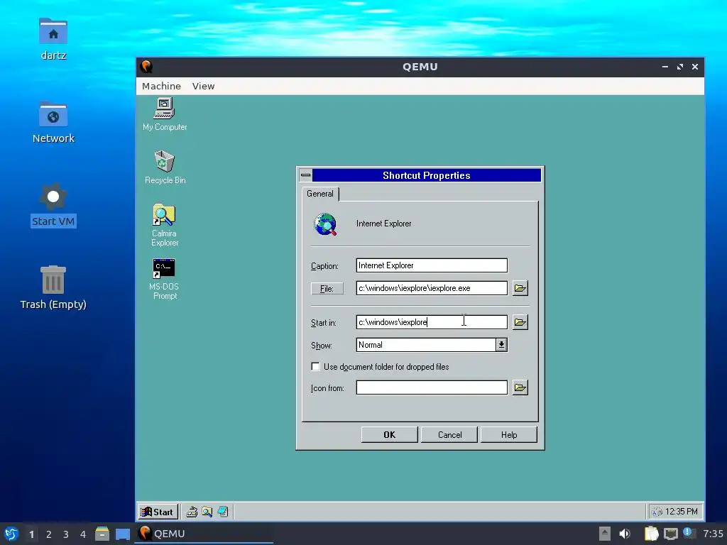Click the Internet Explorer globe icon in dialog
Viewport: 727px width, 545px height.
click(325, 224)
